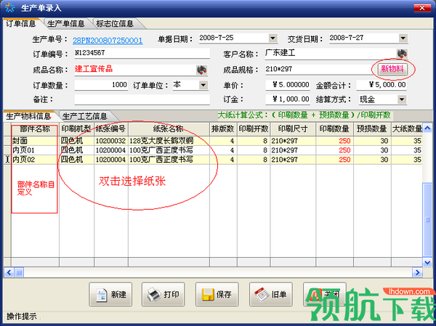Open the 单据日期 date dropdown
The height and width of the screenshot is (326, 436).
tap(272, 38)
